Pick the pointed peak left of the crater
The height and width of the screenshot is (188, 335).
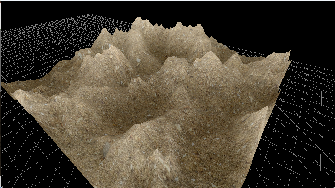click(x=112, y=46)
